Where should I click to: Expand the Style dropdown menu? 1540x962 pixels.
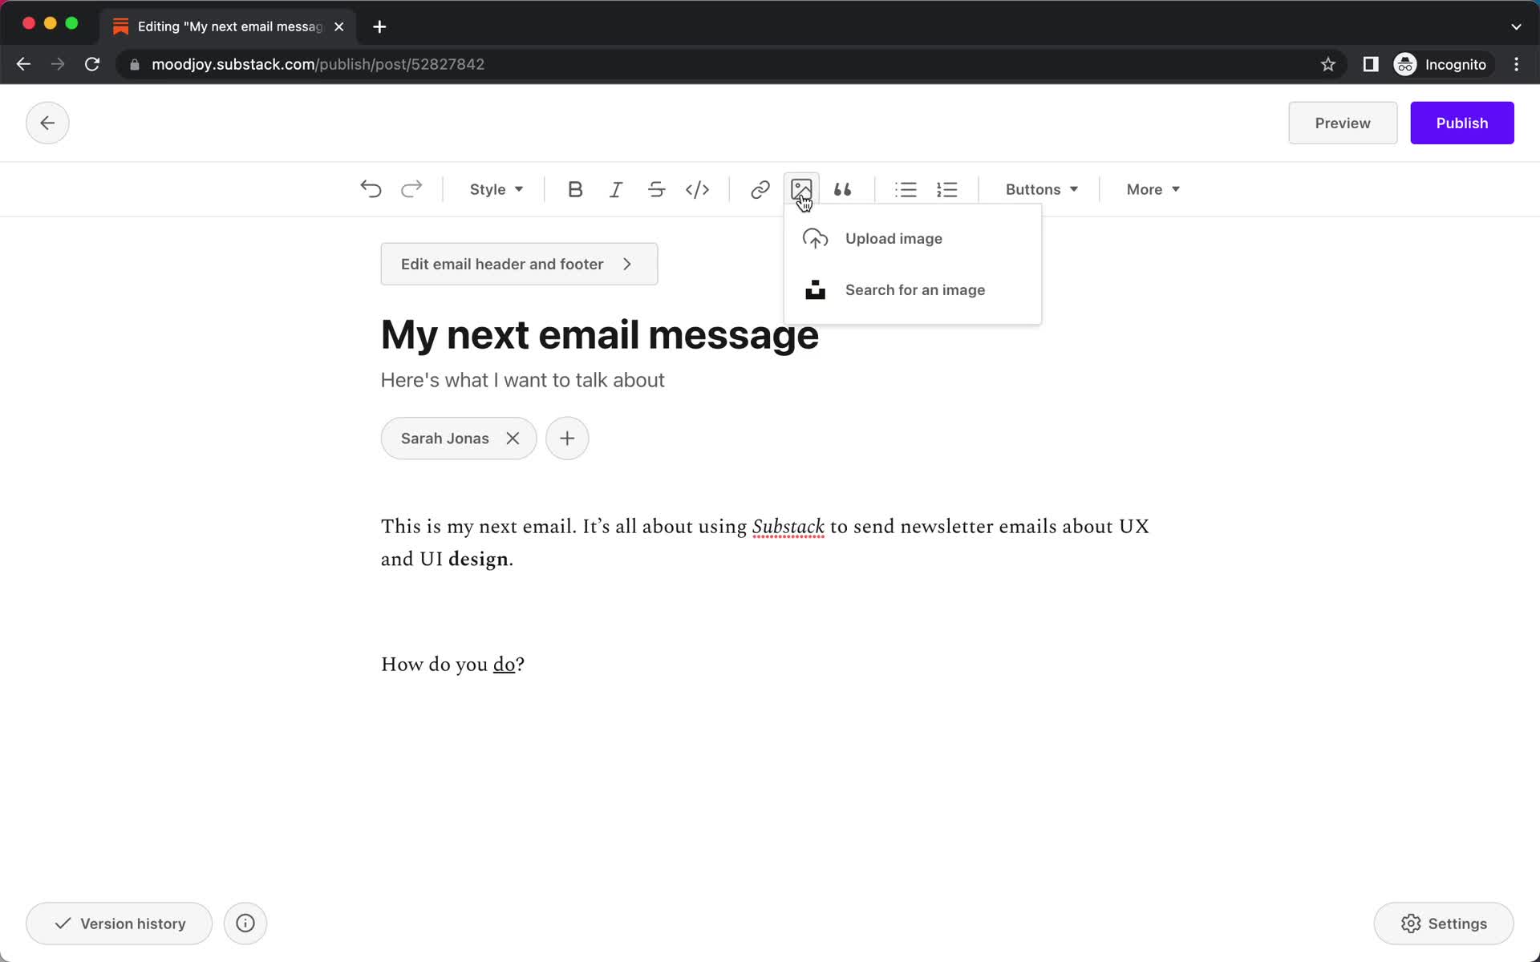[x=496, y=189]
